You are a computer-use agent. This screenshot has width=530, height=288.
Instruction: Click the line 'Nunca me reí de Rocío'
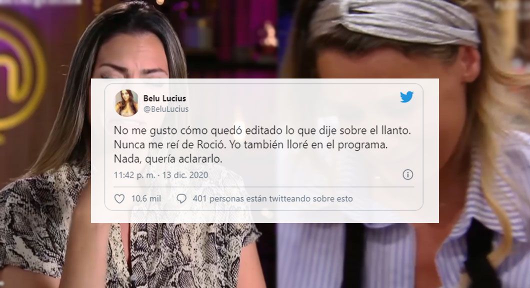[169, 144]
